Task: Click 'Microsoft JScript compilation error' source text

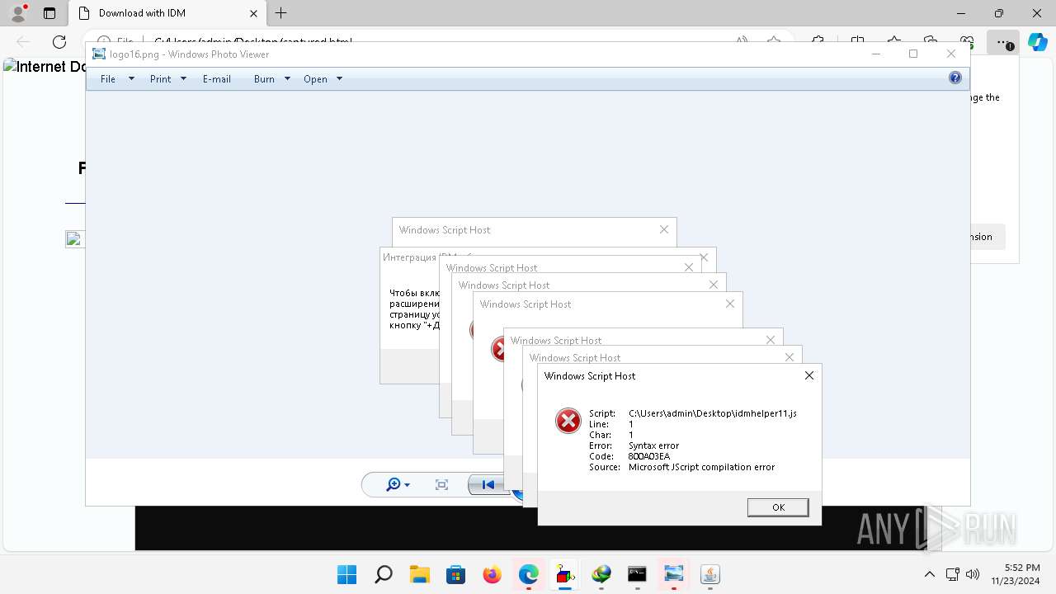Action: (701, 467)
